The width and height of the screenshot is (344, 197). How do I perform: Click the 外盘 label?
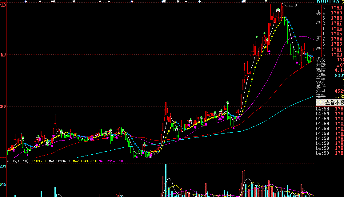pos(321,91)
